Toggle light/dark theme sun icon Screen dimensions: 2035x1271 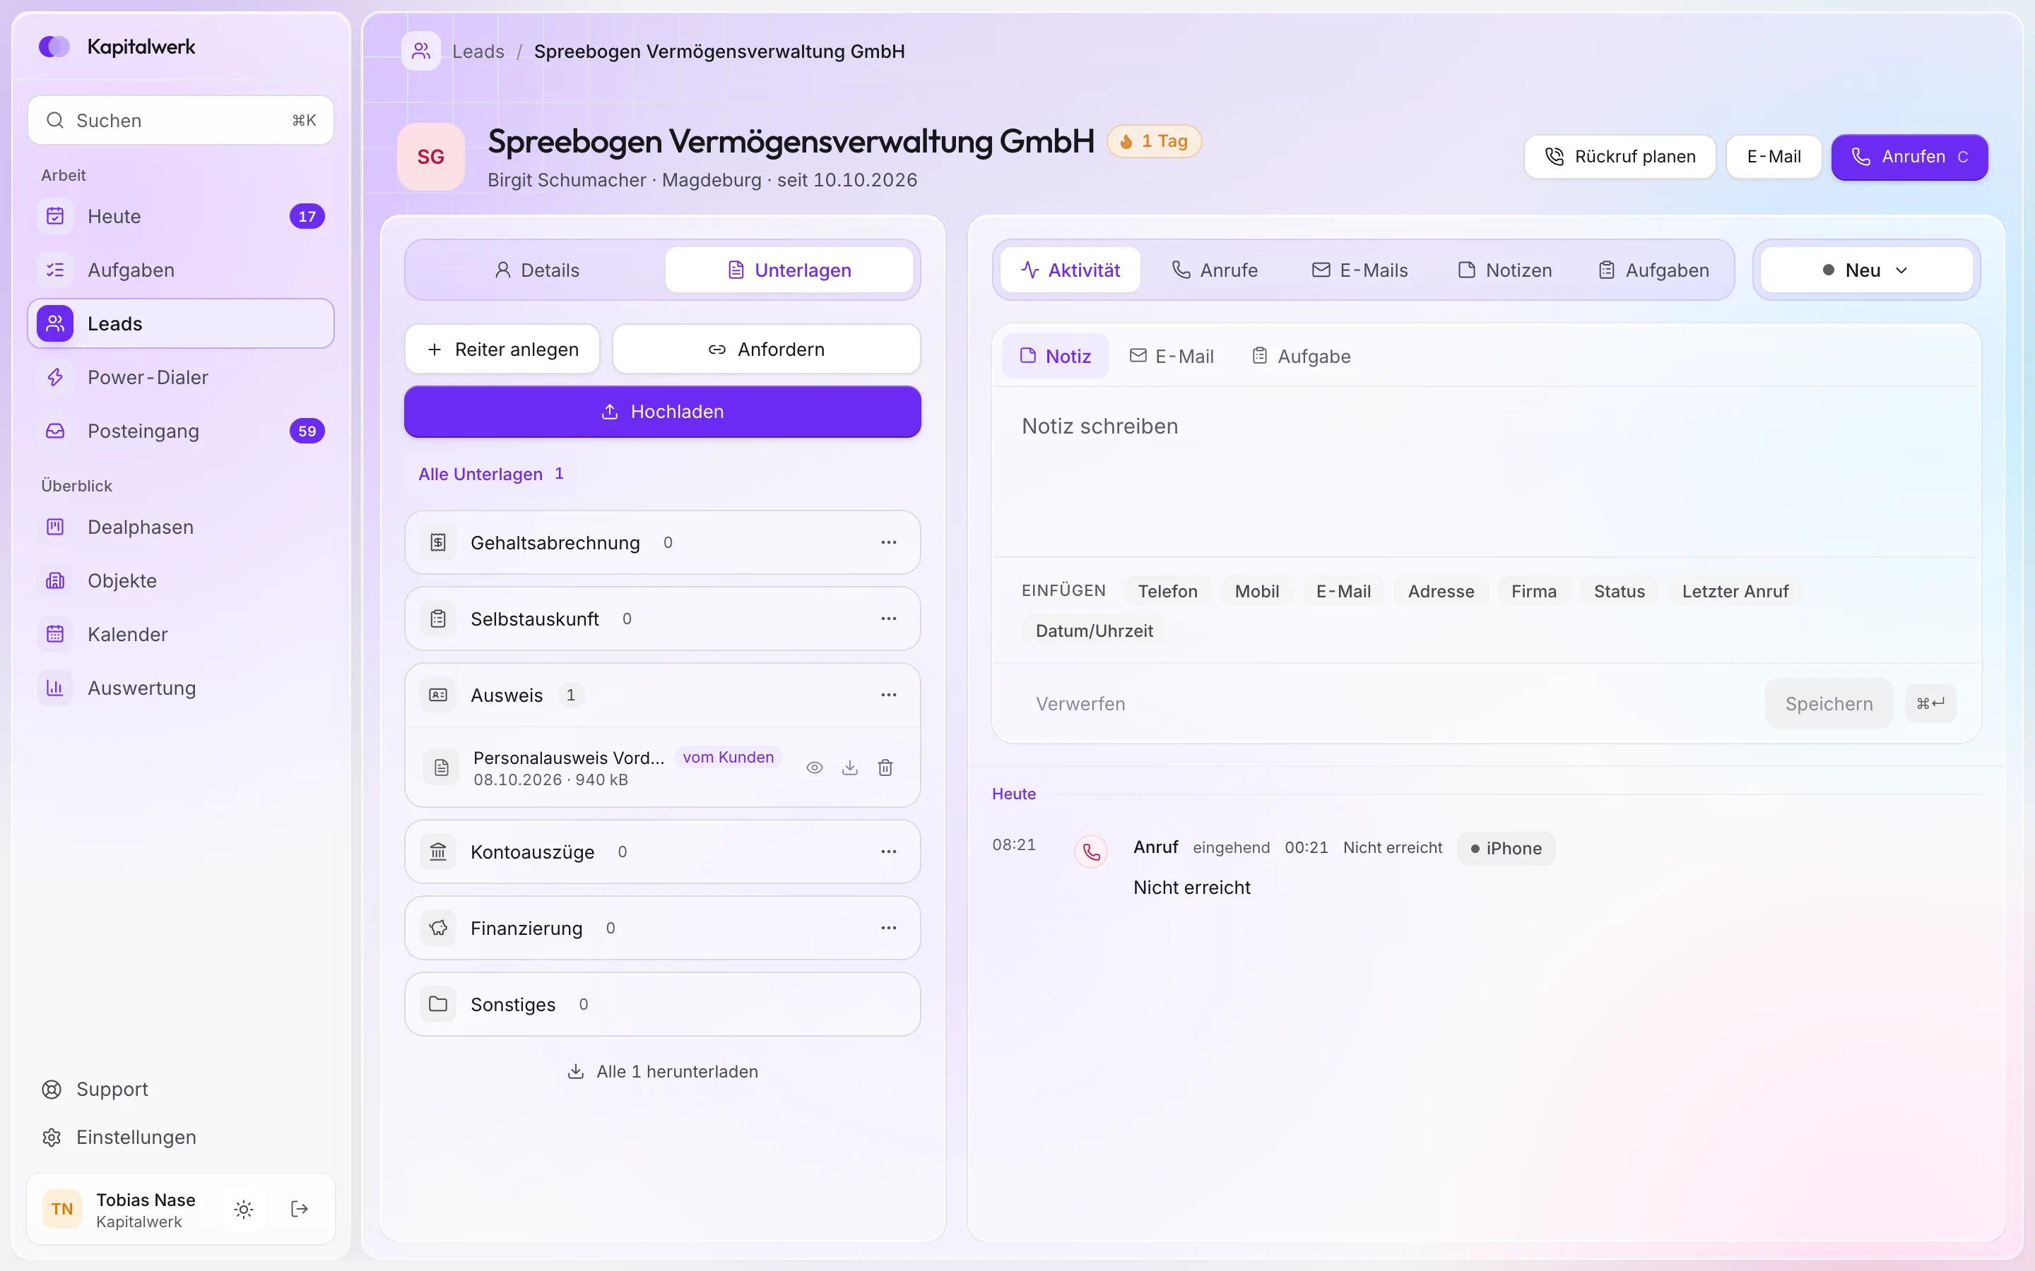[244, 1209]
